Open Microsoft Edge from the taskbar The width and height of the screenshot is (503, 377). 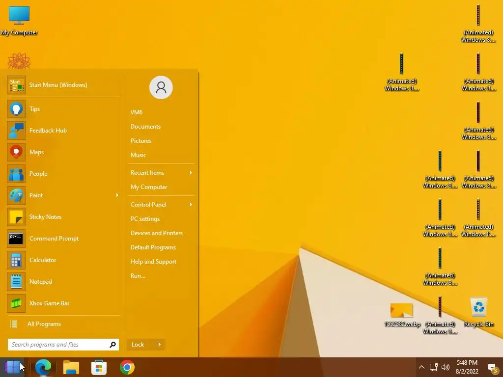[43, 367]
